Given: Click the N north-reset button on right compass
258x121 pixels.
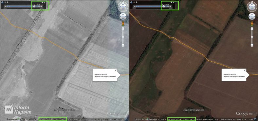Looking at the screenshot, I should coord(252,2).
